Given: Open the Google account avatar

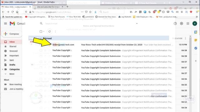Looking at the screenshot, I should (195, 24).
